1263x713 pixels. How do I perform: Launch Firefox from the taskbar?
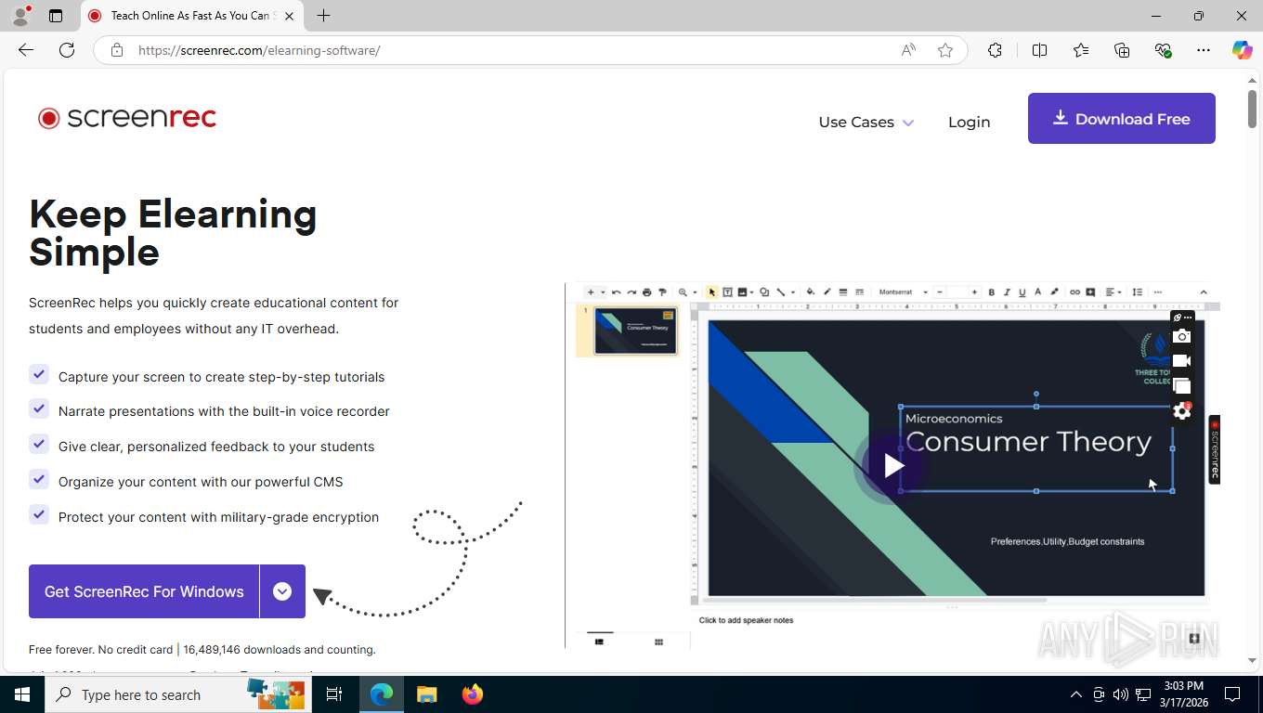click(x=472, y=694)
